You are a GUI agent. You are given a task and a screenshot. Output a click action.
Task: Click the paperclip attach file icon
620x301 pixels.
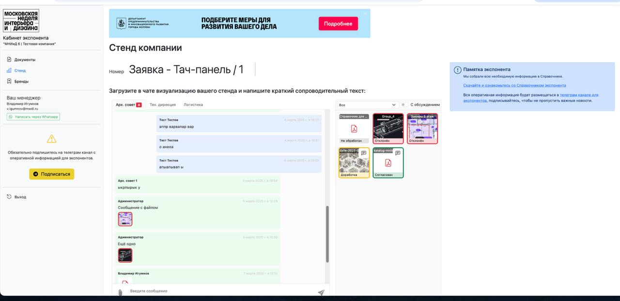click(120, 292)
